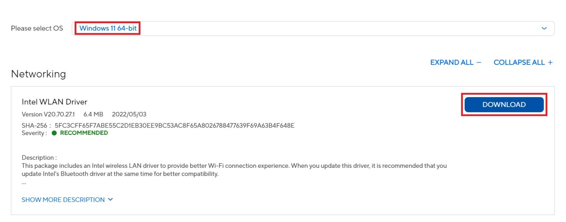
Task: Expand SHOW MORE DESCRIPTION text
Action: pos(63,200)
